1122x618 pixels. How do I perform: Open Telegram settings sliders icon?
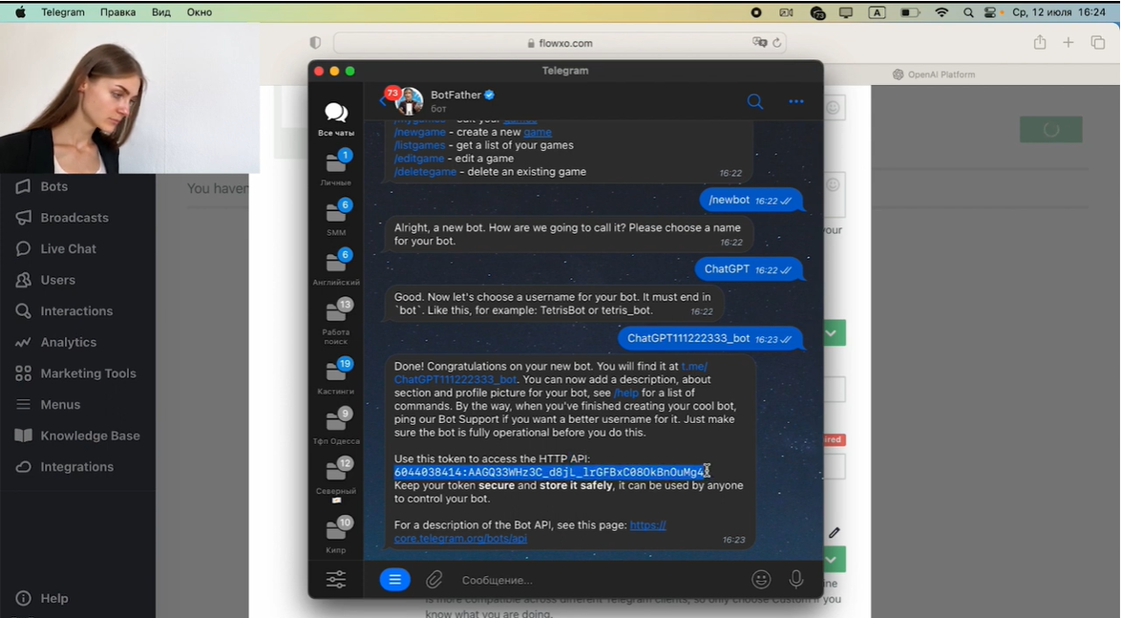coord(336,579)
